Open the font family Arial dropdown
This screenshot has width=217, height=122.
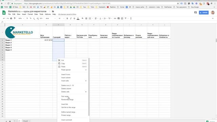pyautogui.click(x=51, y=18)
